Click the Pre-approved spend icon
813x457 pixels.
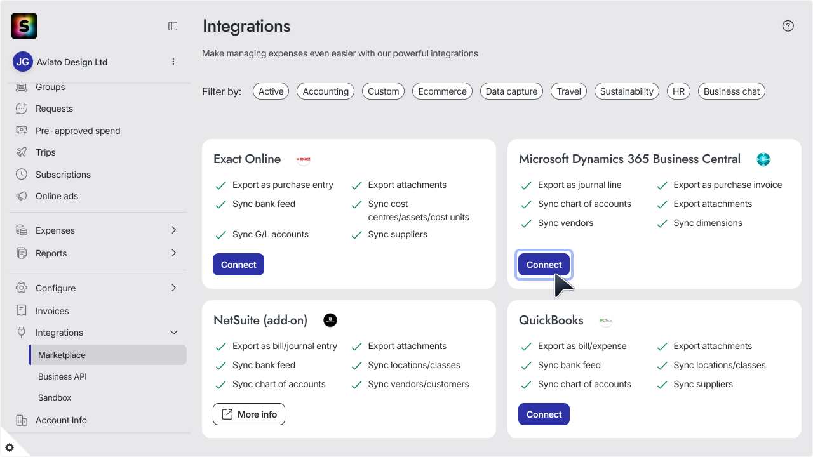click(22, 130)
